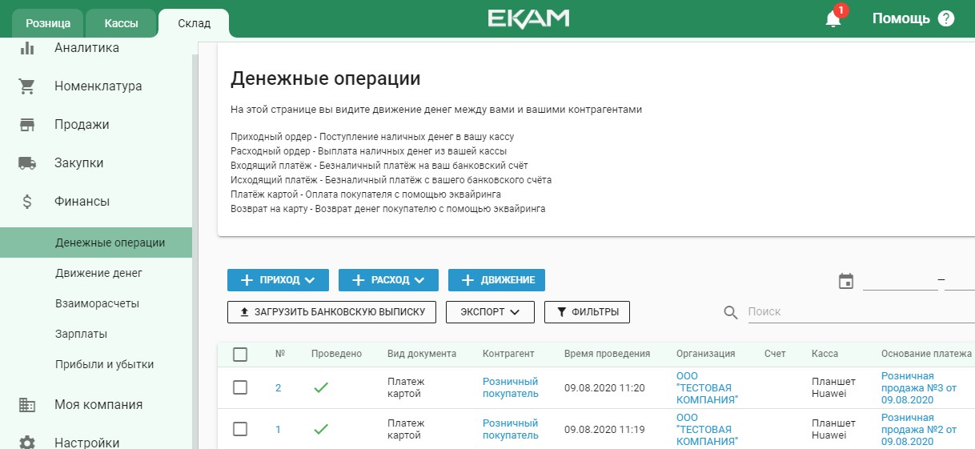Click the Настройки gear icon
This screenshot has height=449, width=975.
click(x=27, y=443)
